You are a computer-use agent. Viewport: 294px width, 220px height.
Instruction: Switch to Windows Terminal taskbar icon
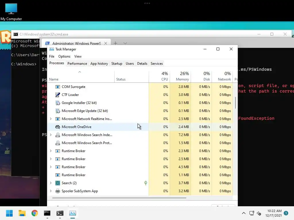click(60, 213)
